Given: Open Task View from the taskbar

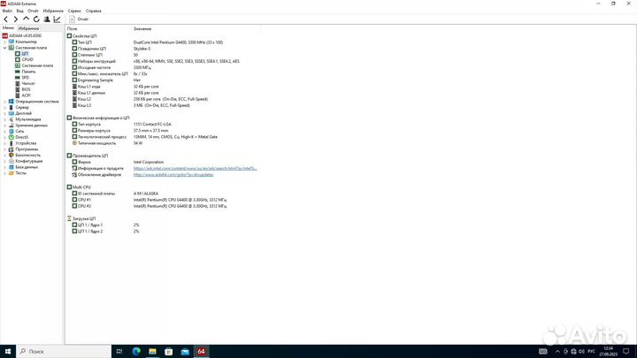Looking at the screenshot, I should click(x=119, y=352).
